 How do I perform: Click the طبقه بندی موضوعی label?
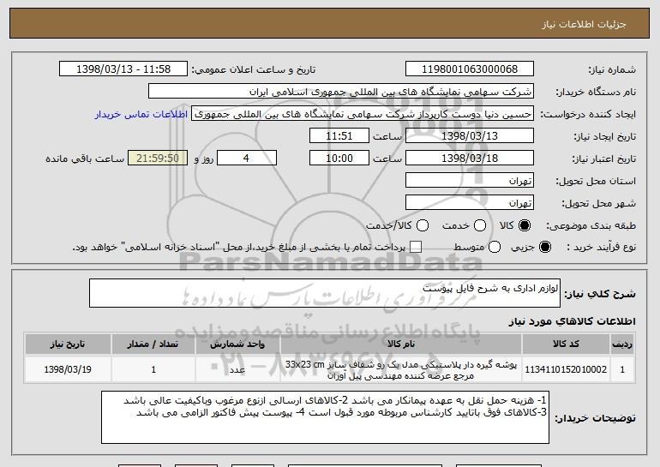pos(591,226)
